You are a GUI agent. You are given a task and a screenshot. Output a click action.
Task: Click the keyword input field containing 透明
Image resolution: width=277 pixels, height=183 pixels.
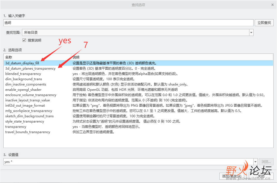click(x=128, y=23)
